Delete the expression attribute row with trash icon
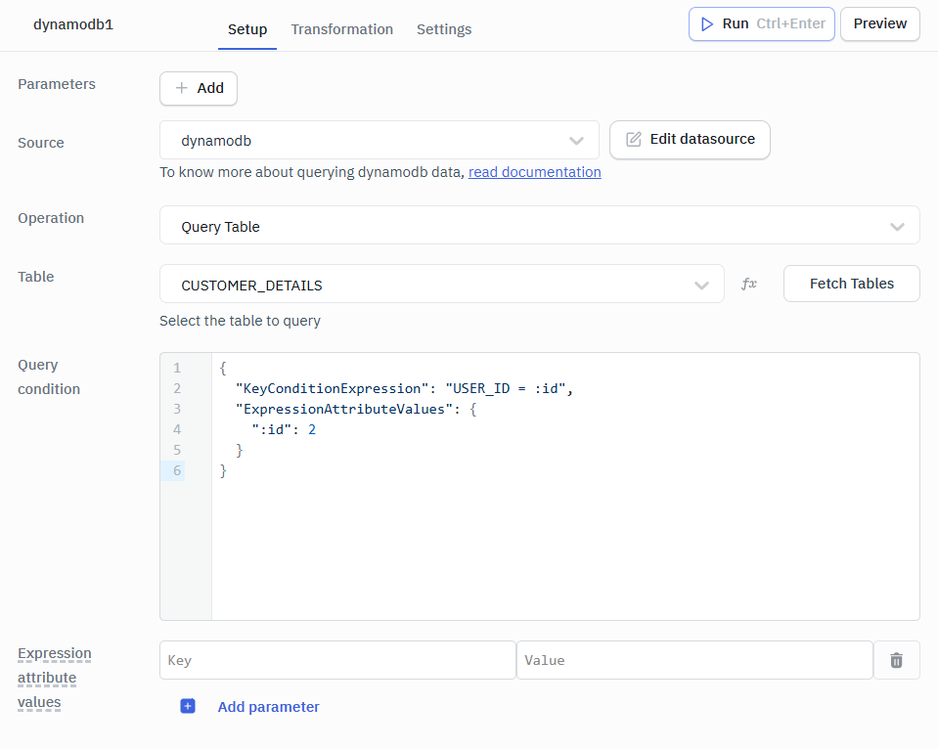The height and width of the screenshot is (749, 938). [x=896, y=660]
